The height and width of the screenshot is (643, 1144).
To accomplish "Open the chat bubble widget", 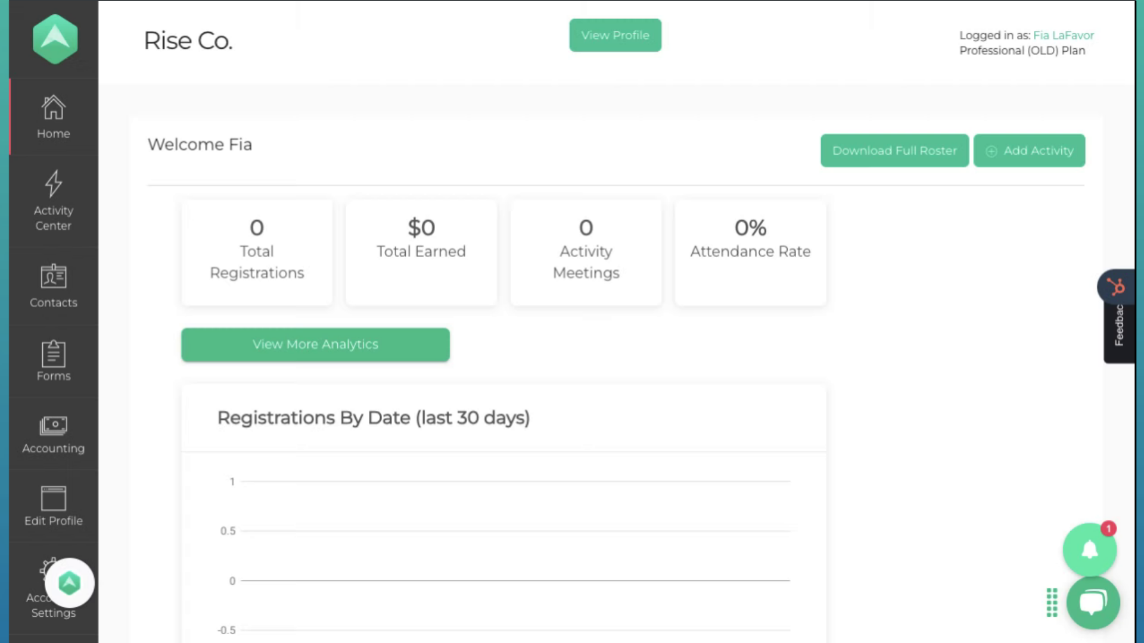I will (x=1093, y=603).
